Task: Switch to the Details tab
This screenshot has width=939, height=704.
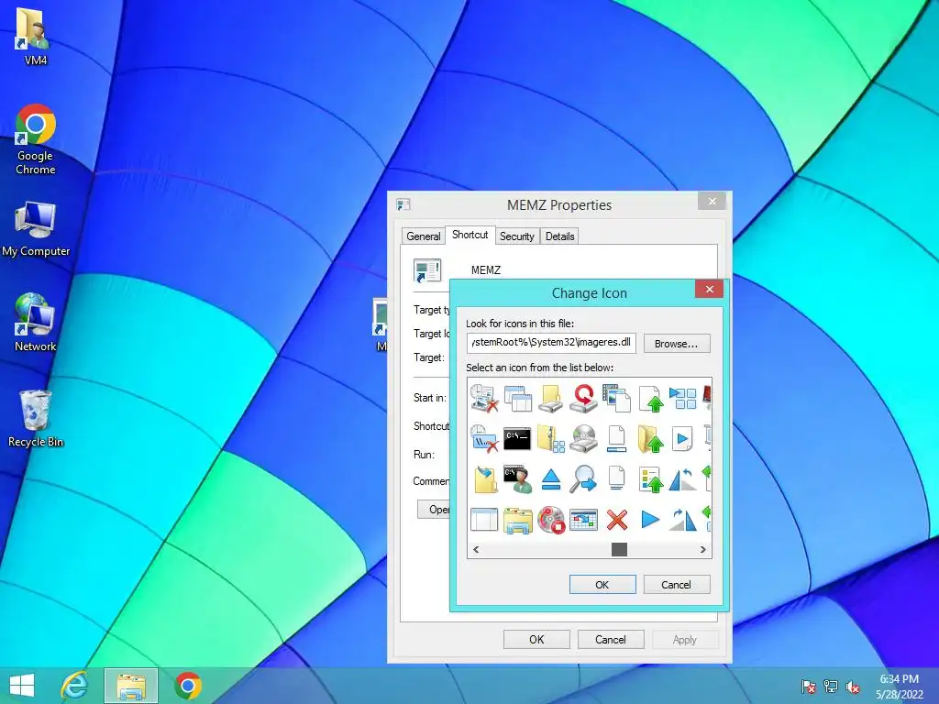Action: pyautogui.click(x=560, y=236)
